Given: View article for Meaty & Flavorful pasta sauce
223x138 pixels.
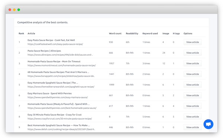Looking at the screenshot, I should point(193,106).
